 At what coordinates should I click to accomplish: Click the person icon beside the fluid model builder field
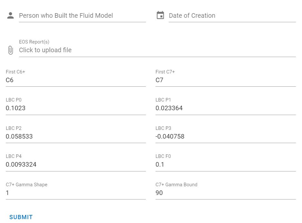(10, 15)
